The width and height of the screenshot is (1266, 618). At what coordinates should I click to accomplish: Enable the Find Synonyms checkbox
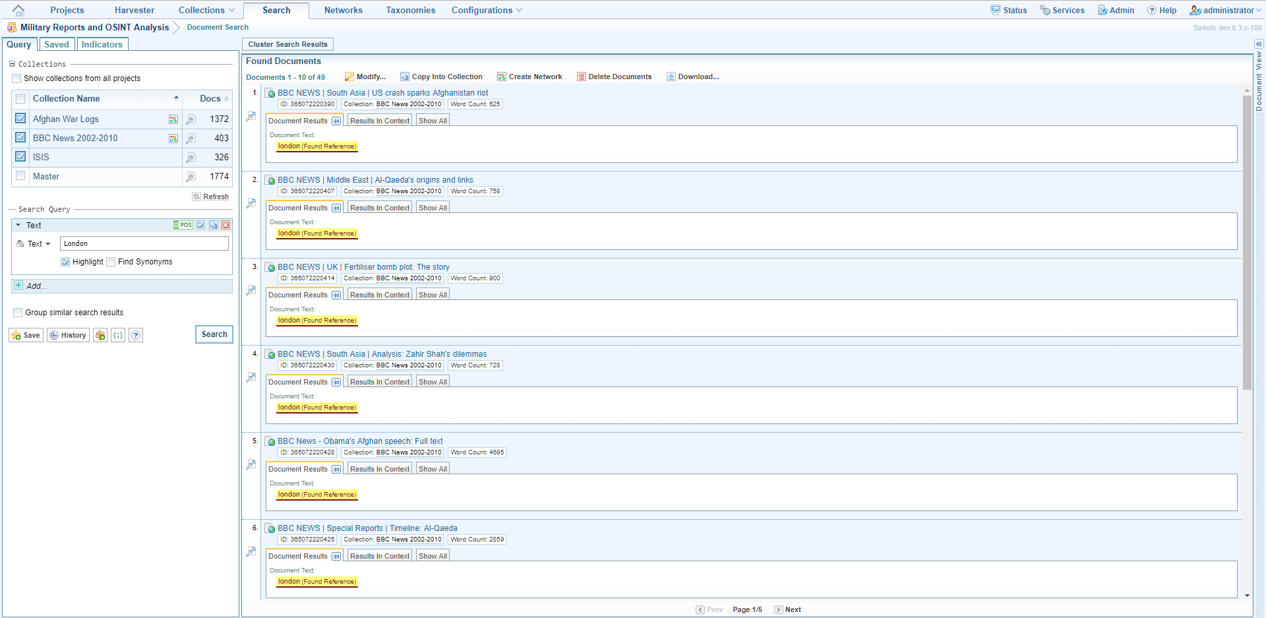click(x=111, y=262)
